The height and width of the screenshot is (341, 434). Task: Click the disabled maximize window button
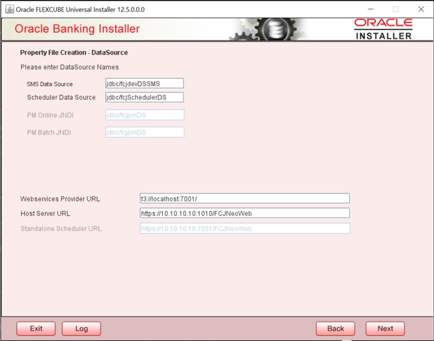[x=396, y=9]
